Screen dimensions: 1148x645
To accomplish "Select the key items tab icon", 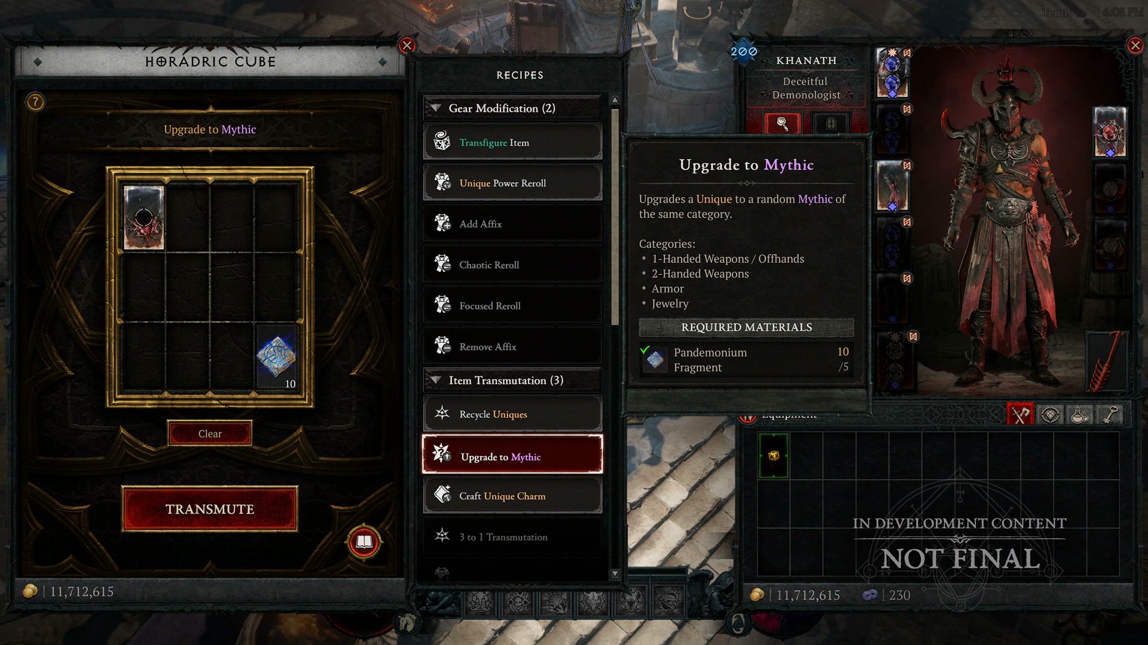I will pos(1110,414).
